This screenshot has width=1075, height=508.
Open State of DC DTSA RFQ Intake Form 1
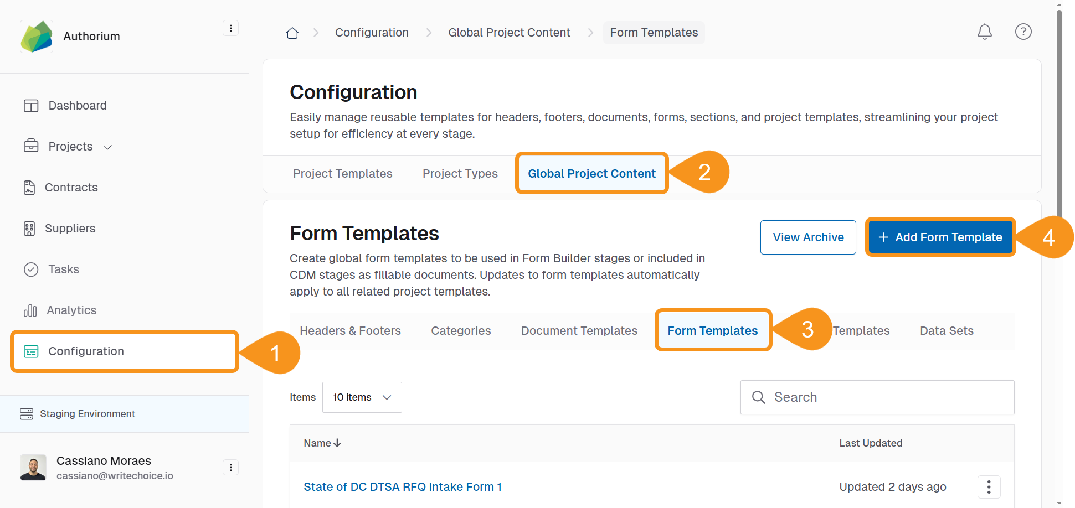pyautogui.click(x=403, y=486)
